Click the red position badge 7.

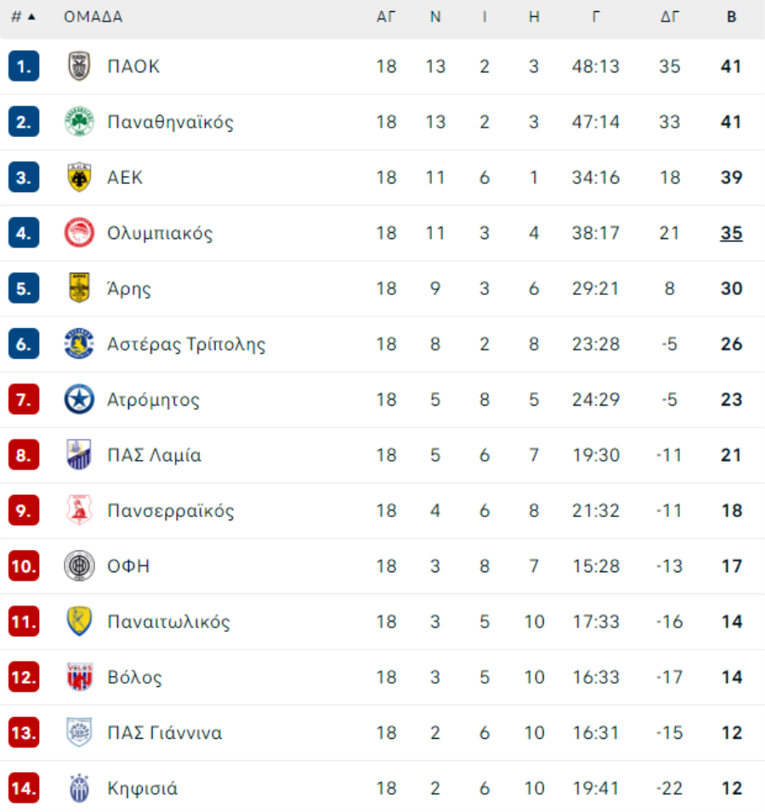[24, 400]
